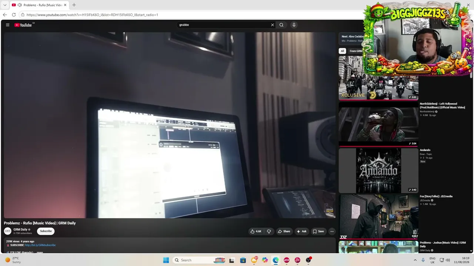Click the 'NorthSideBenji - Left Hollywood' title
Image resolution: width=474 pixels, height=266 pixels.
(442, 106)
